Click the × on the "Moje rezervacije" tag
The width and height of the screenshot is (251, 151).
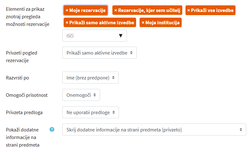tap(67, 10)
